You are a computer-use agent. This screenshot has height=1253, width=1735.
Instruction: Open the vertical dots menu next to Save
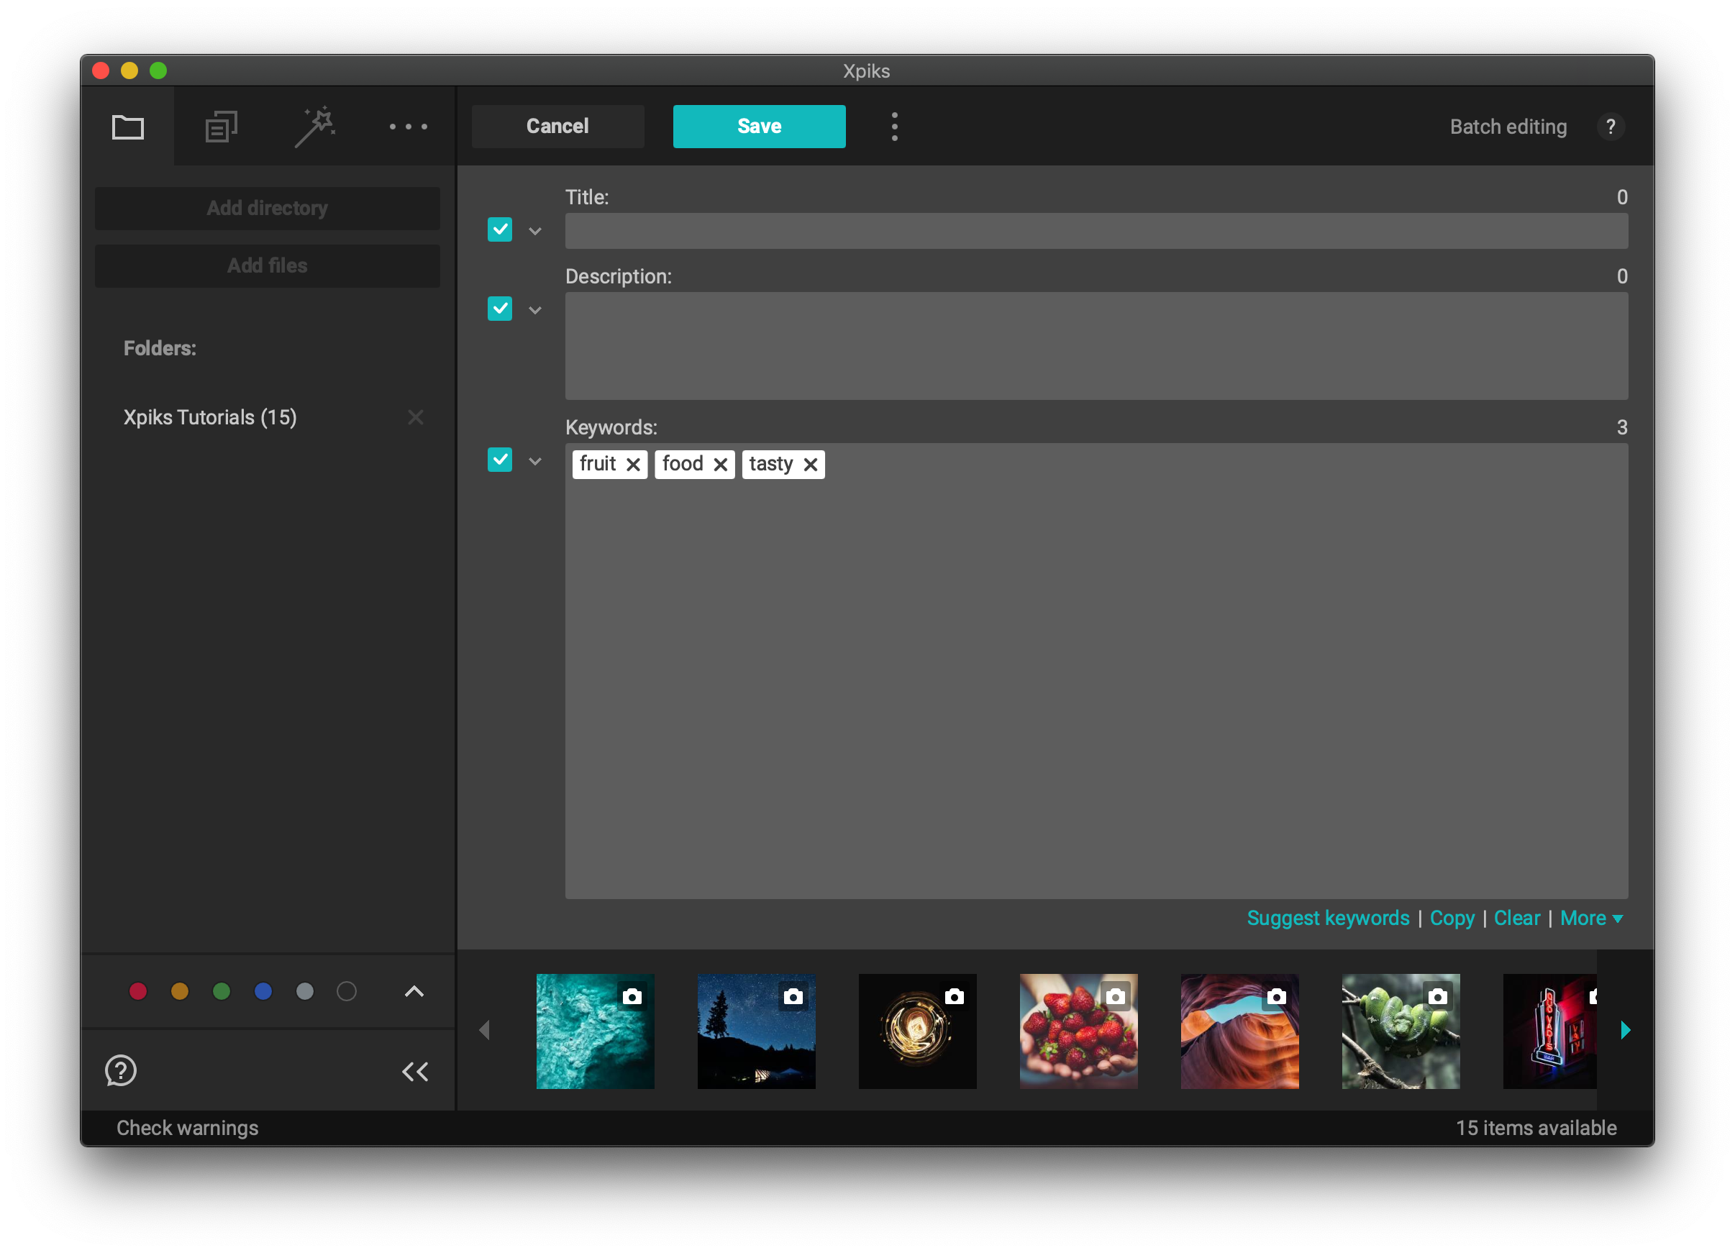894,126
